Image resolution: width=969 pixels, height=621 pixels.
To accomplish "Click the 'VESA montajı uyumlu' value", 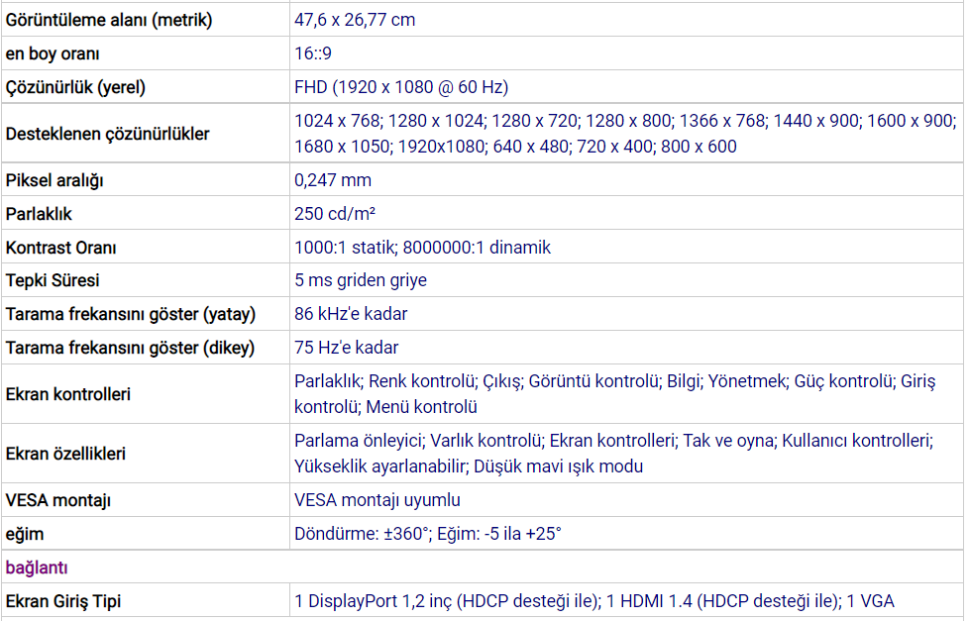I will [x=377, y=500].
